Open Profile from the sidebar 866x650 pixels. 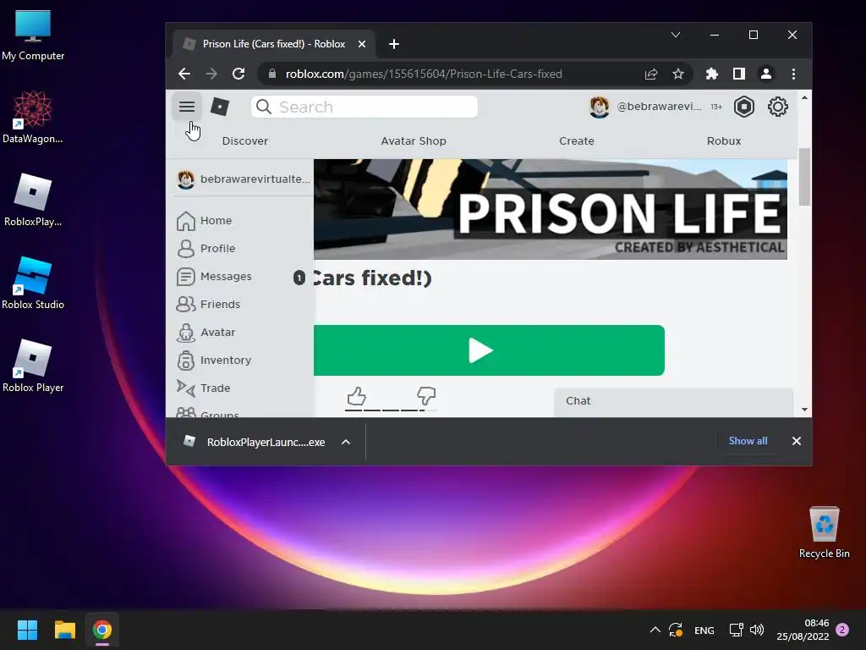click(217, 249)
